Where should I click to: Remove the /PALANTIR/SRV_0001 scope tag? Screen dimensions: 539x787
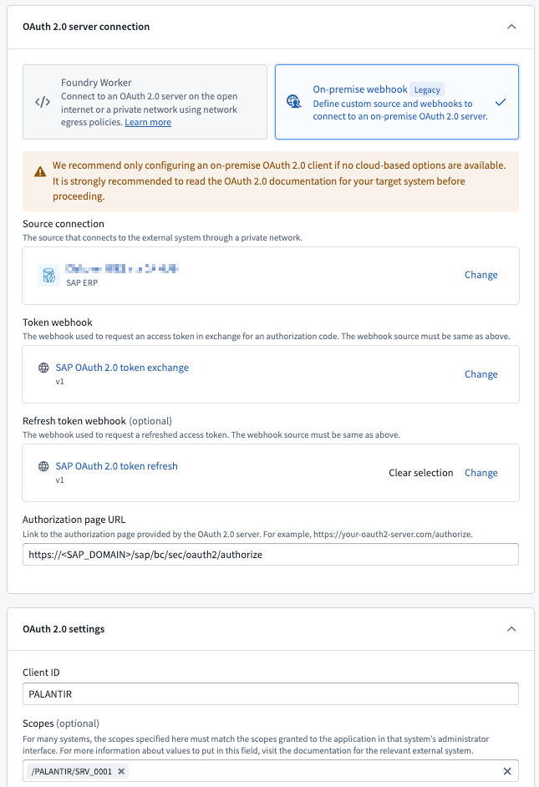(x=121, y=771)
